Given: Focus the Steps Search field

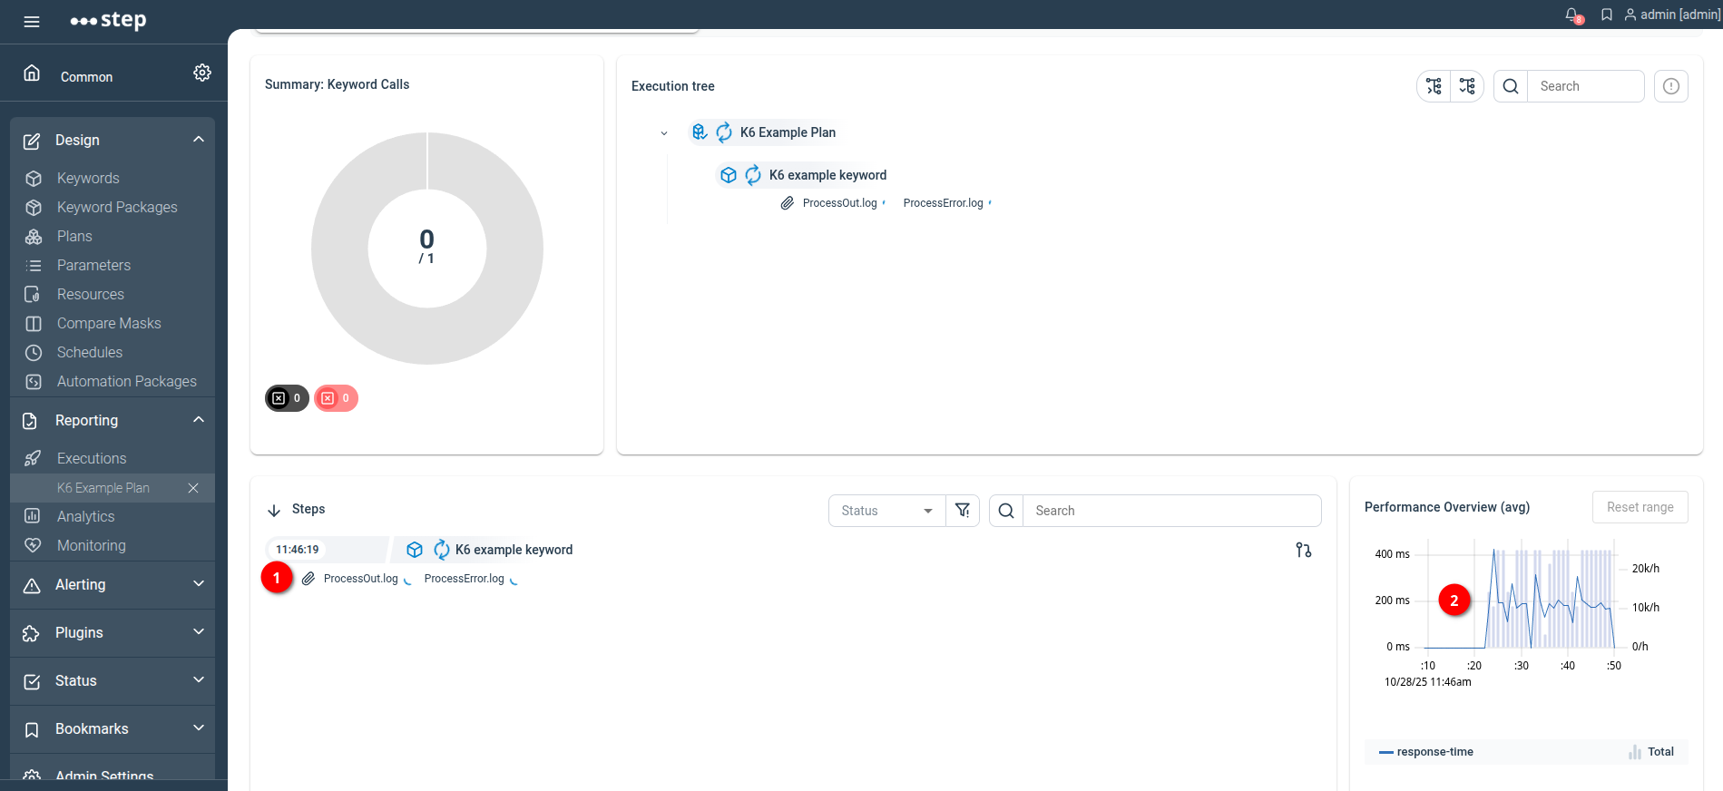Looking at the screenshot, I should coord(1171,511).
